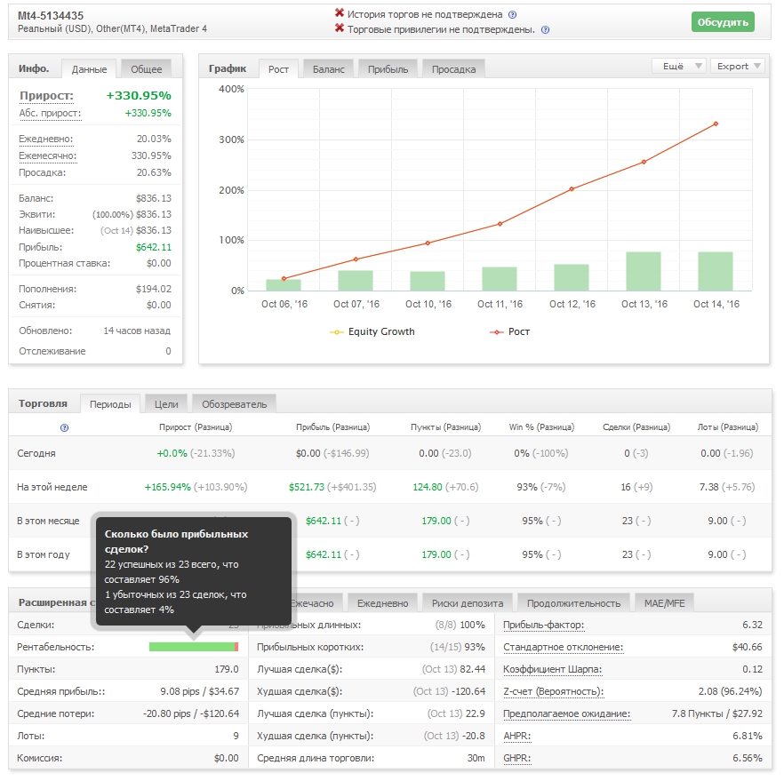Screen dimensions: 784x781
Task: Toggle Equity Growth legend marker
Action: pyautogui.click(x=337, y=332)
